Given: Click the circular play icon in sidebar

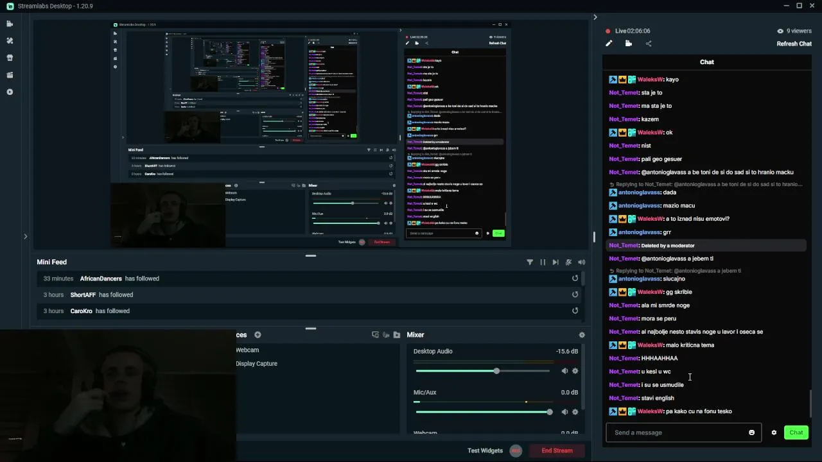Looking at the screenshot, I should point(10,92).
